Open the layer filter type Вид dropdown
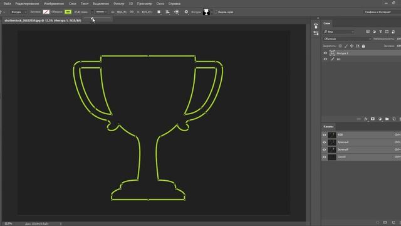 339,32
